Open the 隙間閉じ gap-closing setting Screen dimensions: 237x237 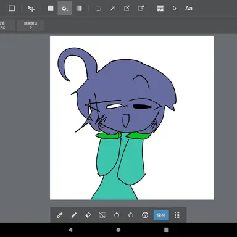point(31,25)
